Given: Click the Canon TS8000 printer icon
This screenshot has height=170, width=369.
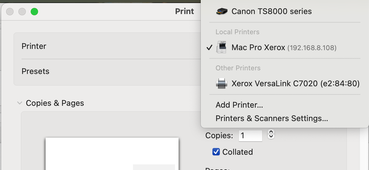Looking at the screenshot, I should (x=222, y=11).
